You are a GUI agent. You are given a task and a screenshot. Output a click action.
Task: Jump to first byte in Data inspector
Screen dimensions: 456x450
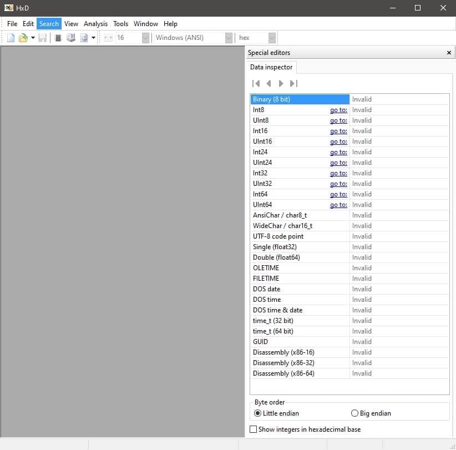[256, 83]
